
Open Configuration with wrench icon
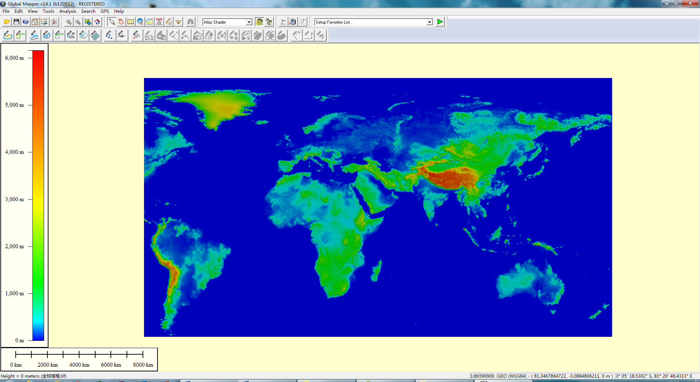tap(54, 22)
